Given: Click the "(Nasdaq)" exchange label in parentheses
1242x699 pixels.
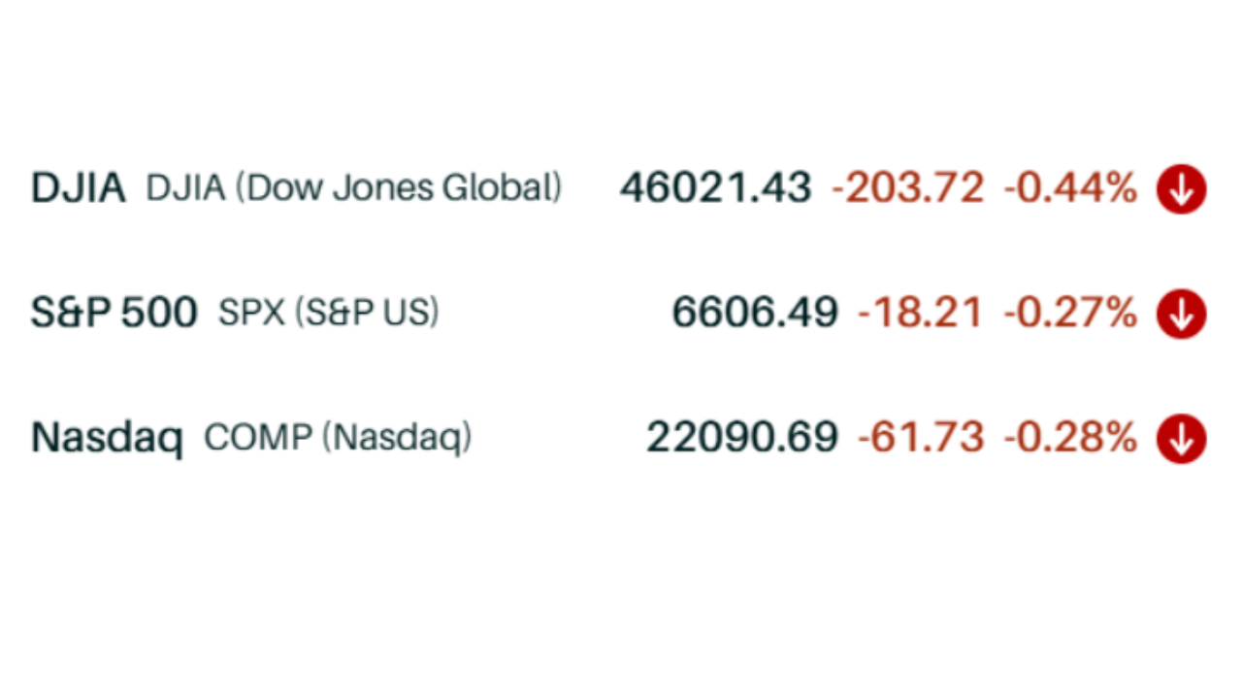Looking at the screenshot, I should coord(397,438).
